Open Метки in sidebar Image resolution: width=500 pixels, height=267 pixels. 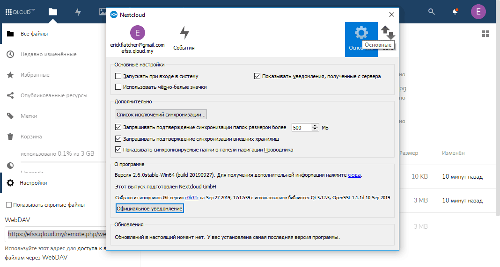[x=29, y=116]
